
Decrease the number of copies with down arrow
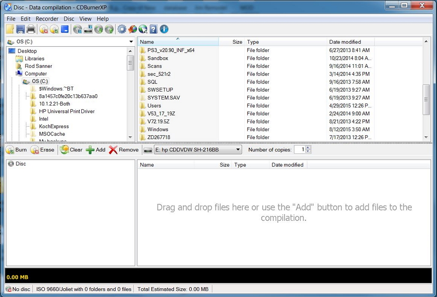tap(307, 151)
